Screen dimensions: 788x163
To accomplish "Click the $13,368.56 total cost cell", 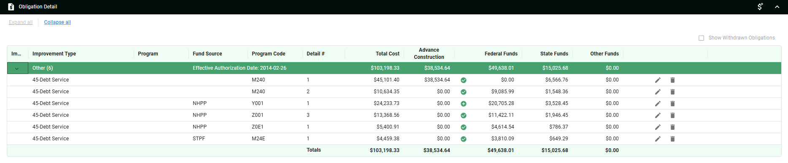I will (386, 115).
